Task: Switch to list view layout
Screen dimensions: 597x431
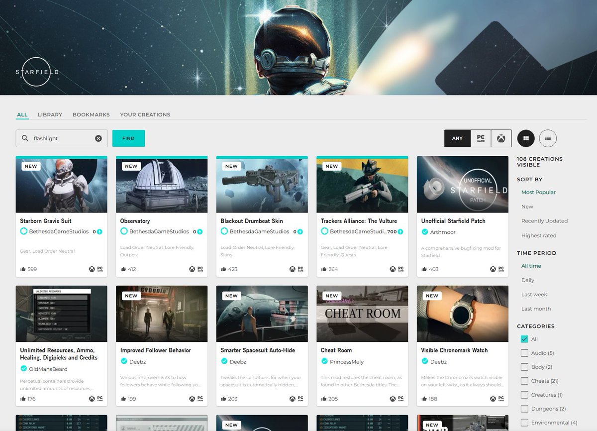Action: pos(548,138)
